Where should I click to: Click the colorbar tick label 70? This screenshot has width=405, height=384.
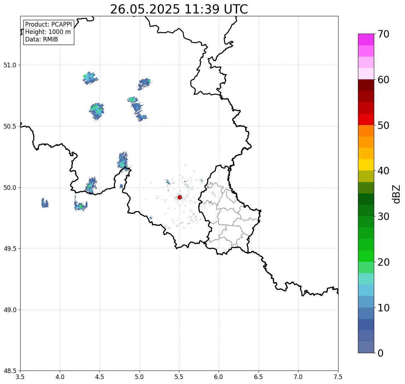pos(383,34)
